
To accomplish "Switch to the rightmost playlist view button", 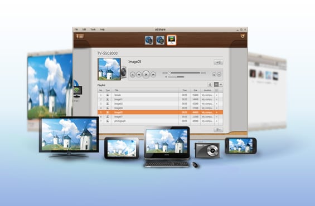I will click(221, 85).
